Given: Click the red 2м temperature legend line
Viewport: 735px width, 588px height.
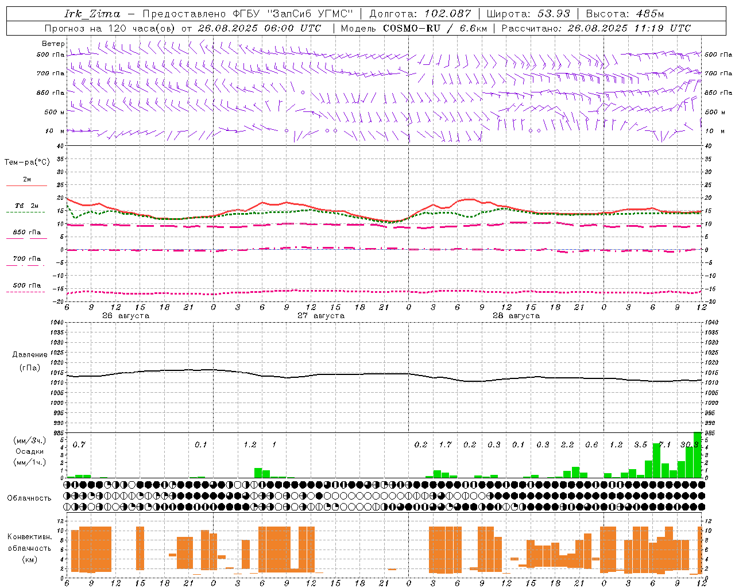Looking at the screenshot, I should 26,185.
